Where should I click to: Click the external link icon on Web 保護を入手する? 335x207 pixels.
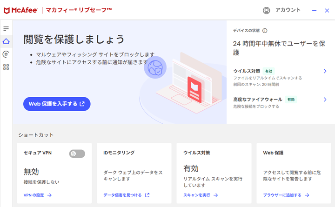82,104
